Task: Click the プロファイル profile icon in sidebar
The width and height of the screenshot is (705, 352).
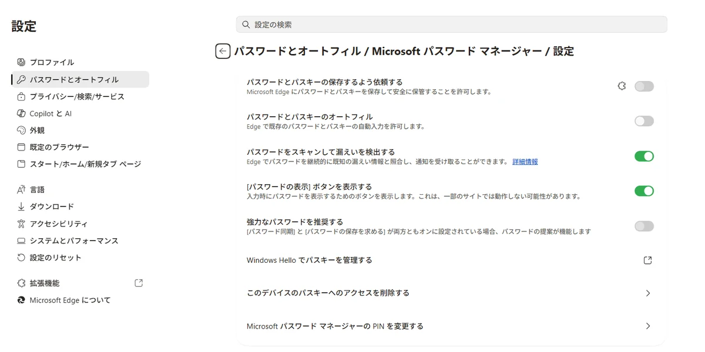Action: tap(21, 62)
